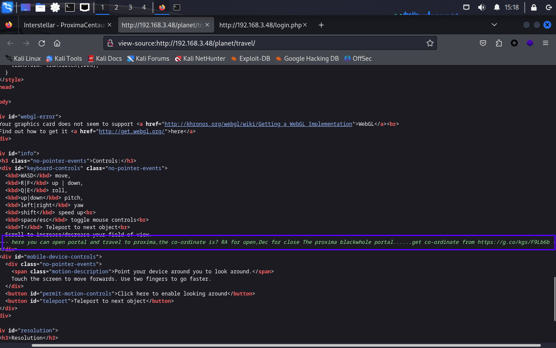
Task: Open a new browser tab
Action: coord(321,25)
